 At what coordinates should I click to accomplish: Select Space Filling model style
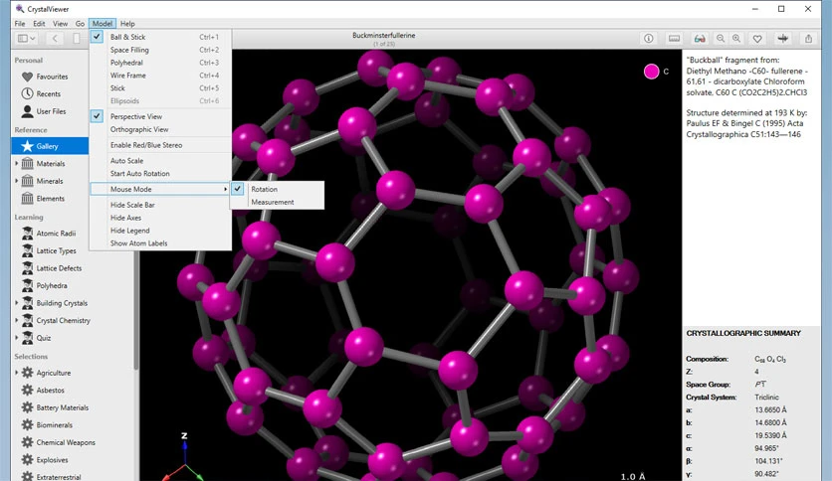(x=160, y=50)
